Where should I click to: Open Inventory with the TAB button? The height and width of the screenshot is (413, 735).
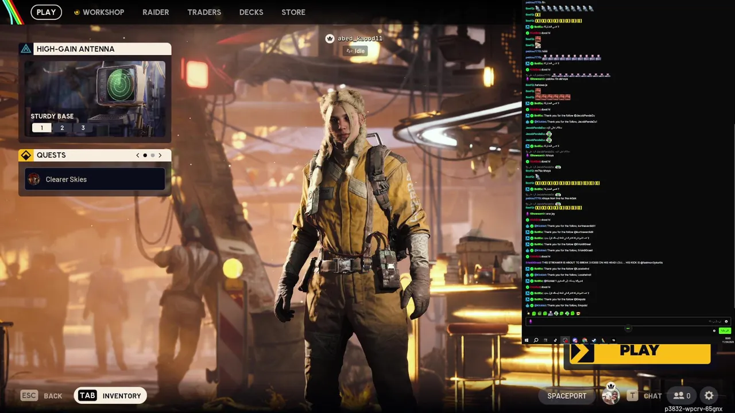click(110, 396)
